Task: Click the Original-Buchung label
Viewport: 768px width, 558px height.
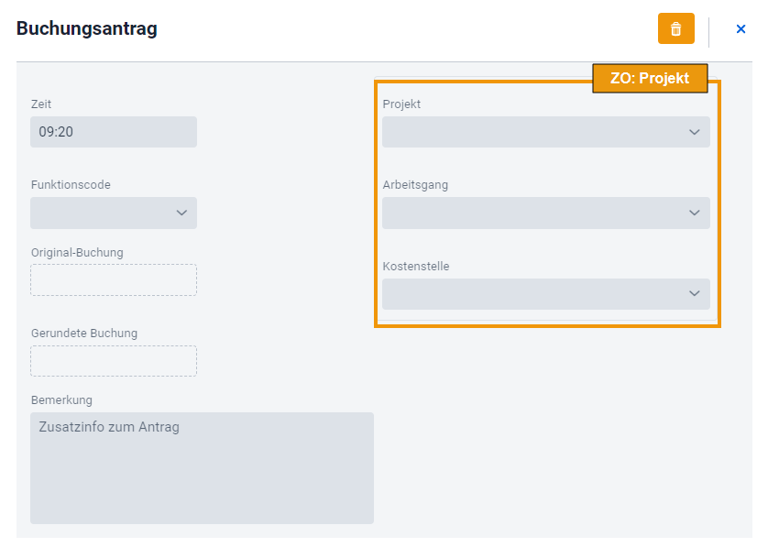Action: click(77, 253)
